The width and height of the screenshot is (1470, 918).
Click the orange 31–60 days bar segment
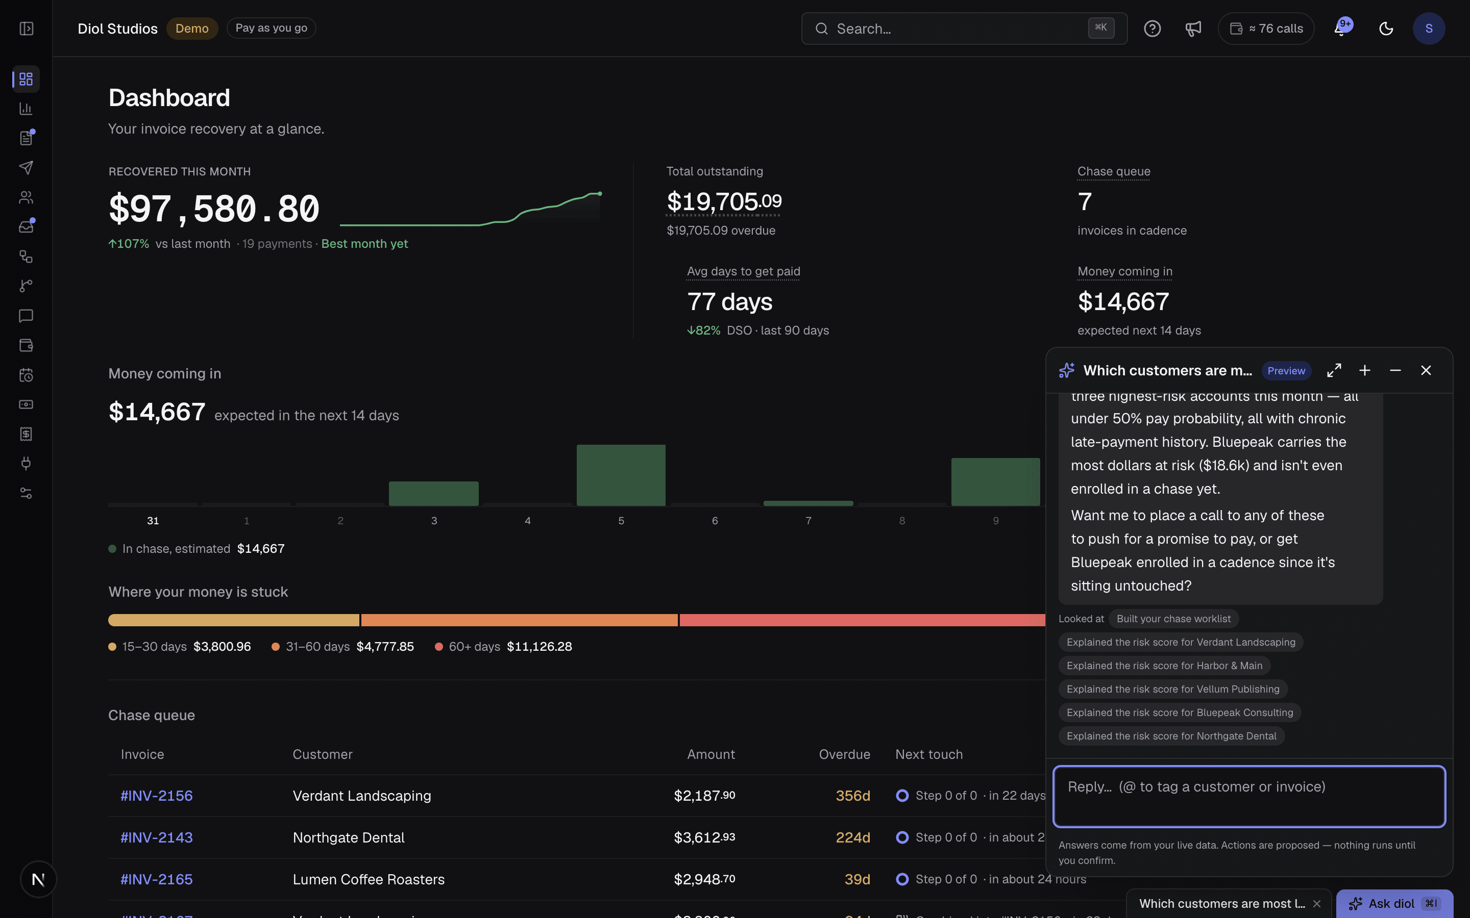[x=520, y=620]
